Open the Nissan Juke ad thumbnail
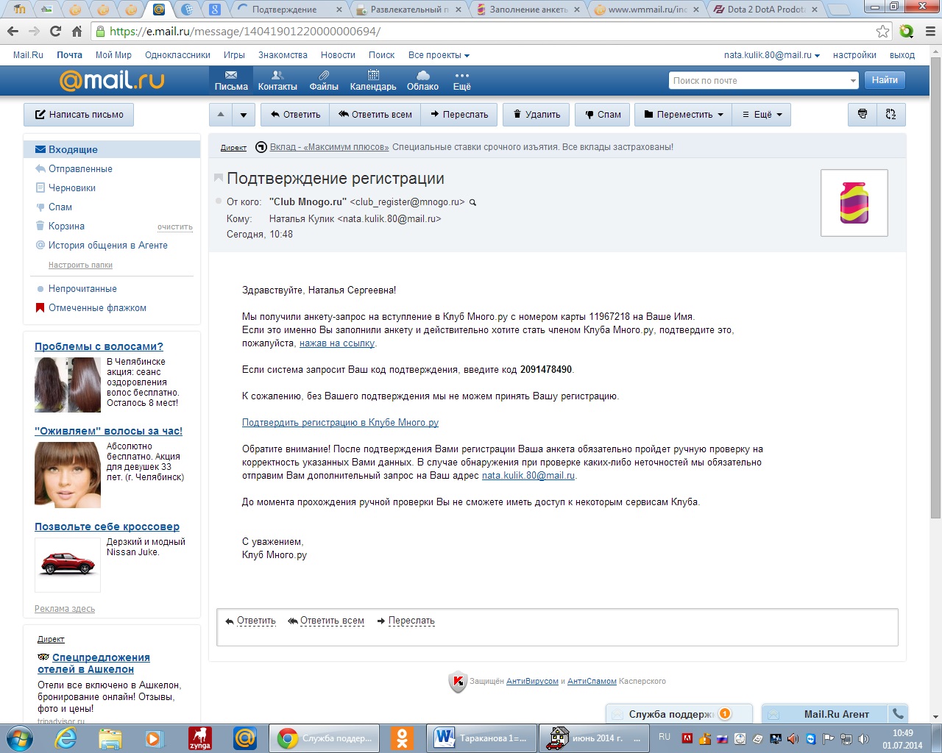 (68, 565)
